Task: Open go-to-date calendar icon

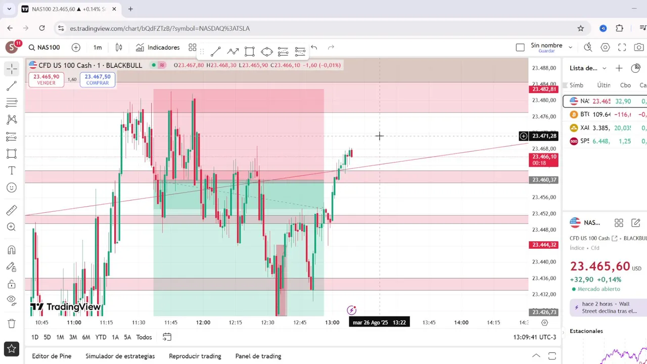Action: (x=167, y=337)
